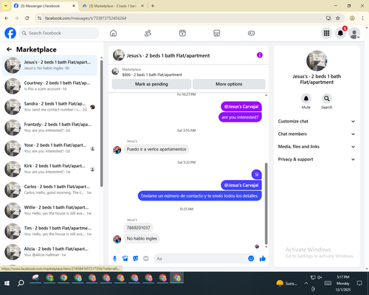
Task: Open the Reels video icon
Action: pos(182,33)
